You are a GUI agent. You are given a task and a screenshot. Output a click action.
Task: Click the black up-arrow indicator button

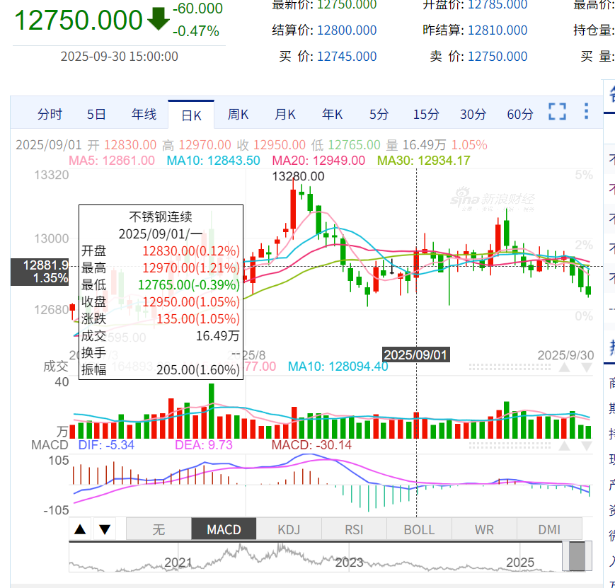coord(80,529)
